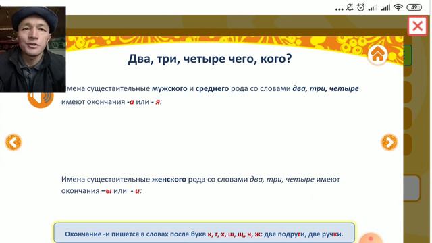Click the red ending '-а' text
This screenshot has width=432, height=243.
click(x=130, y=102)
